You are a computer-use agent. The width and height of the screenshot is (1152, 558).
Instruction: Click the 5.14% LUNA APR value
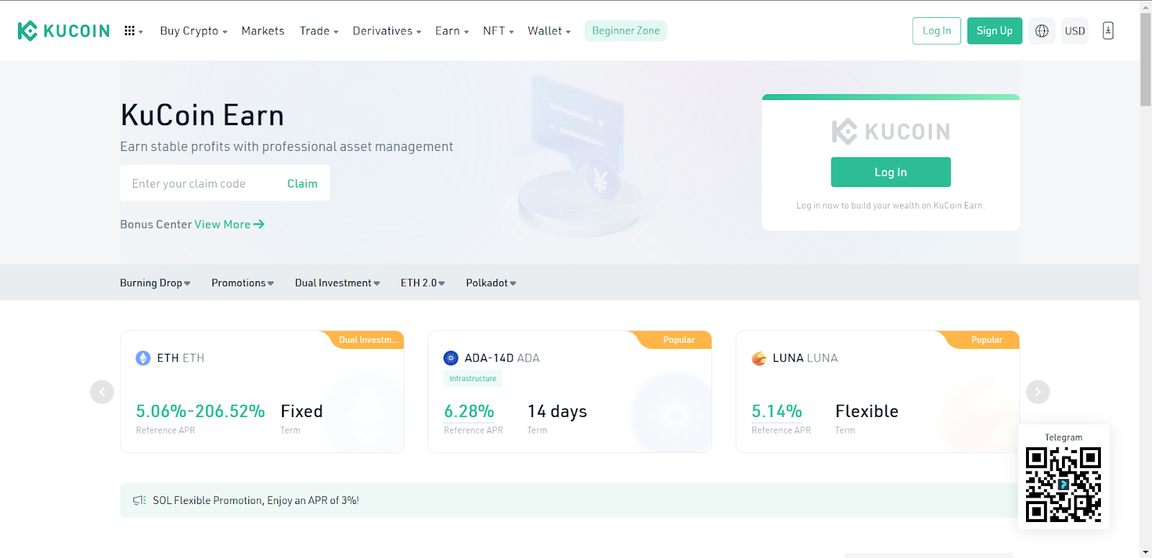pos(777,411)
